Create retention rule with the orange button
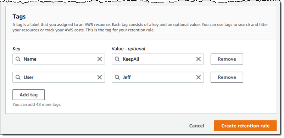Screen dimensions: 284x138 coord(245,126)
